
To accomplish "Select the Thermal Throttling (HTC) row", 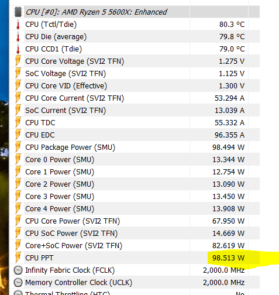I will (x=135, y=292).
